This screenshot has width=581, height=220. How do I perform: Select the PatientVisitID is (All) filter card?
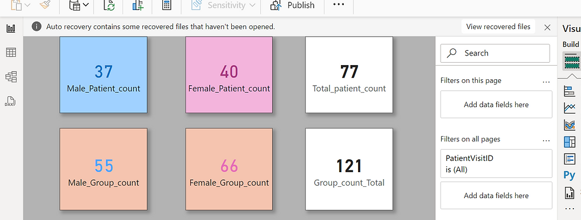pyautogui.click(x=496, y=163)
